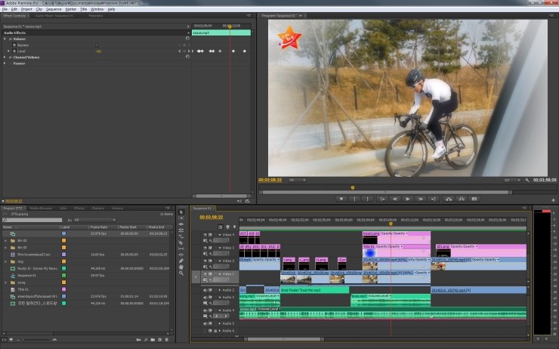559x349 pixels.
Task: Select the Ripple Edit tool
Action: pos(181,224)
